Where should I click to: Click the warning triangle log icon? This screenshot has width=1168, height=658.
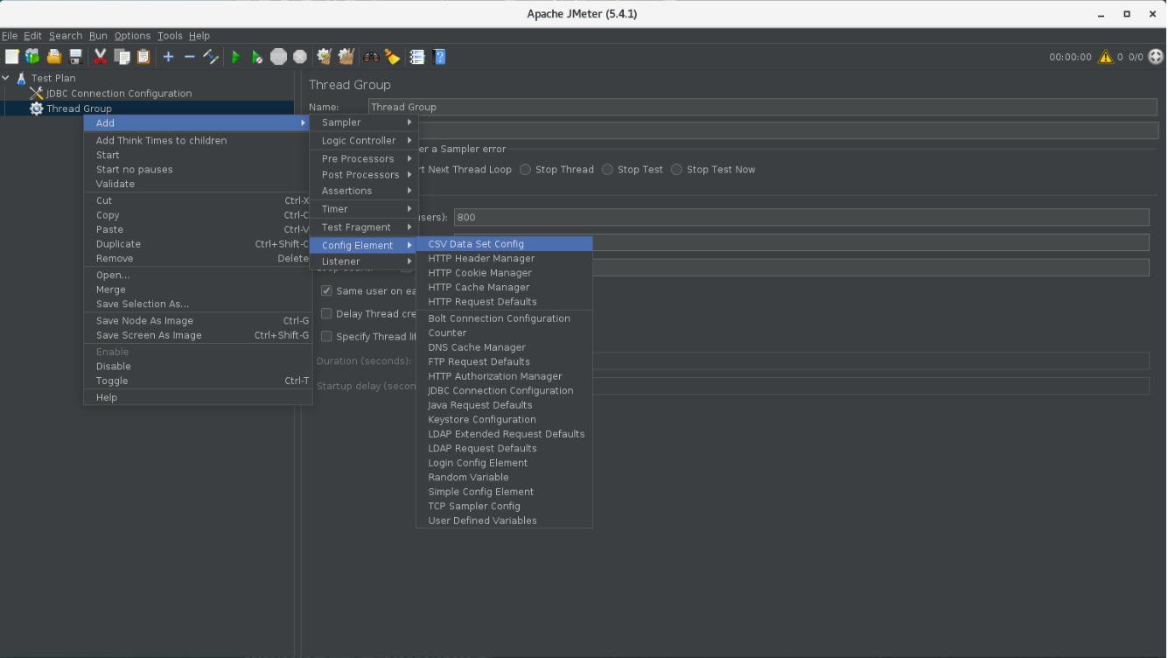point(1106,57)
